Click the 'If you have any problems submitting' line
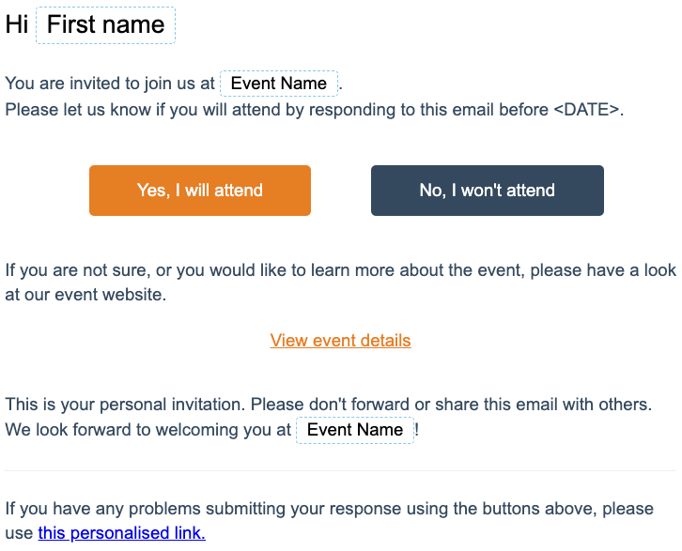Screen dimensions: 682x551 329,509
